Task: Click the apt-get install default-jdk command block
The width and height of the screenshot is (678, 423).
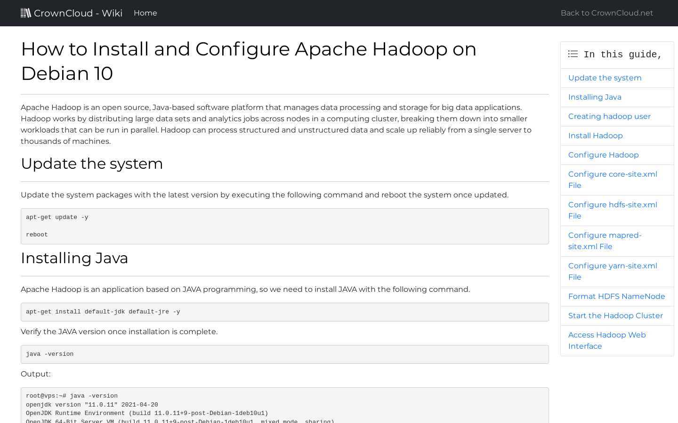Action: (x=285, y=312)
